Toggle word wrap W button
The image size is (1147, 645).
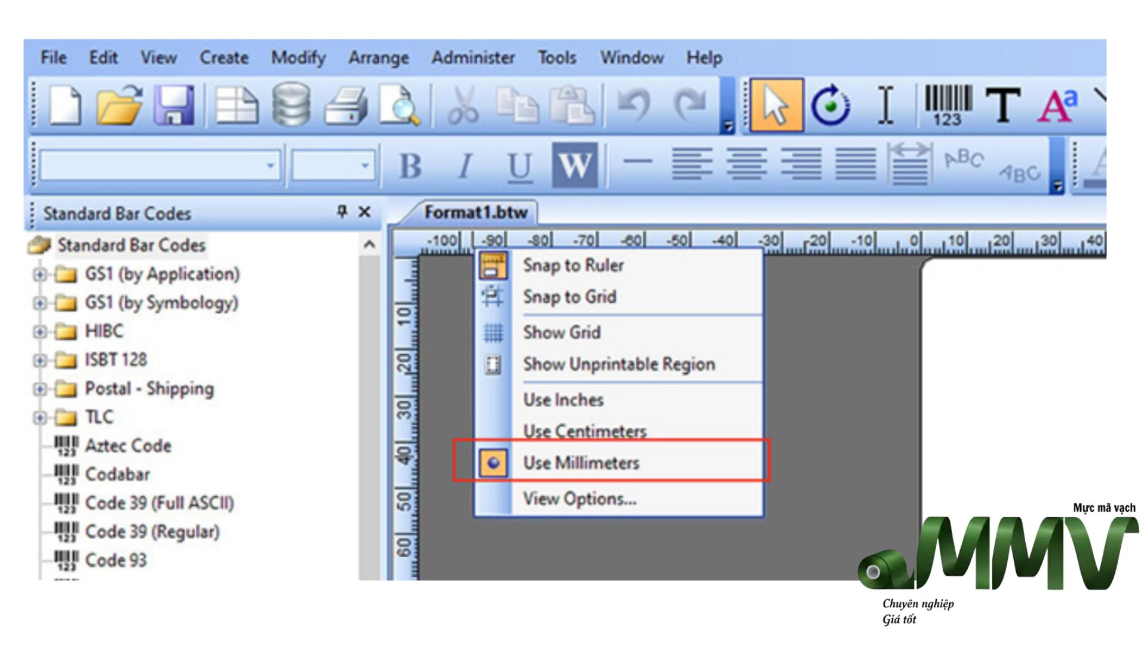coord(575,165)
